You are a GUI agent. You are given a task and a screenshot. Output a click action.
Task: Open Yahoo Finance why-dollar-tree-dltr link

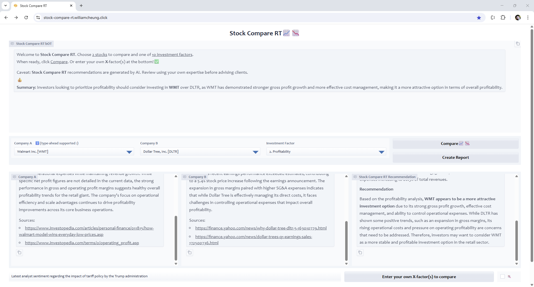click(x=261, y=228)
